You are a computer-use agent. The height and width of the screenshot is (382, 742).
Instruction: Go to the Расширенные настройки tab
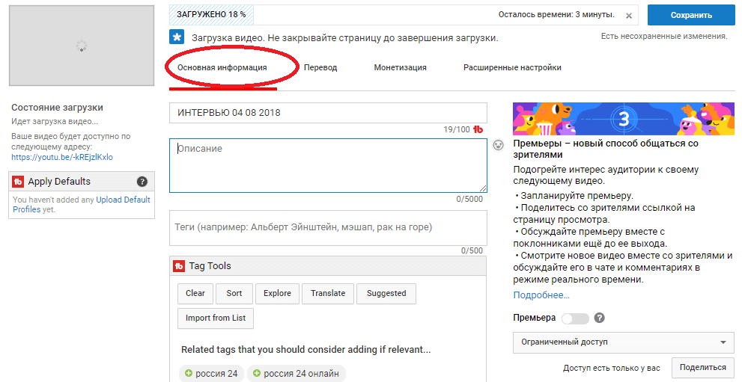[512, 67]
